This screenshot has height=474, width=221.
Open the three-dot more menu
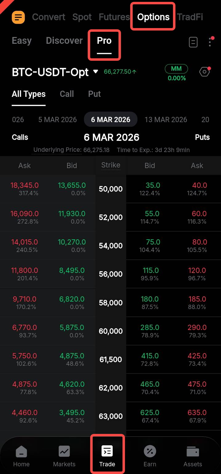click(x=210, y=42)
